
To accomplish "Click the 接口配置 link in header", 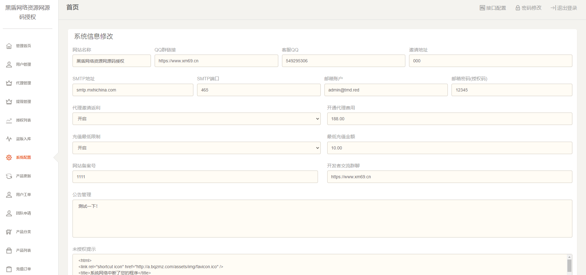I will pyautogui.click(x=493, y=8).
